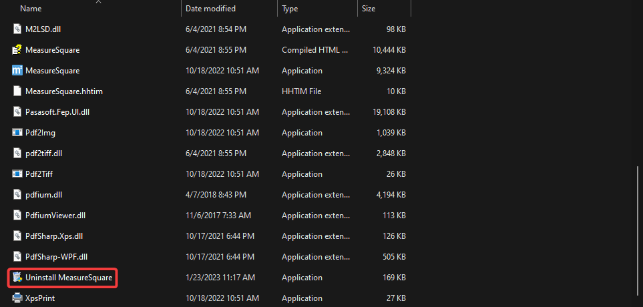Click the pdfium.dll file icon
Image resolution: width=643 pixels, height=307 pixels.
tap(18, 195)
